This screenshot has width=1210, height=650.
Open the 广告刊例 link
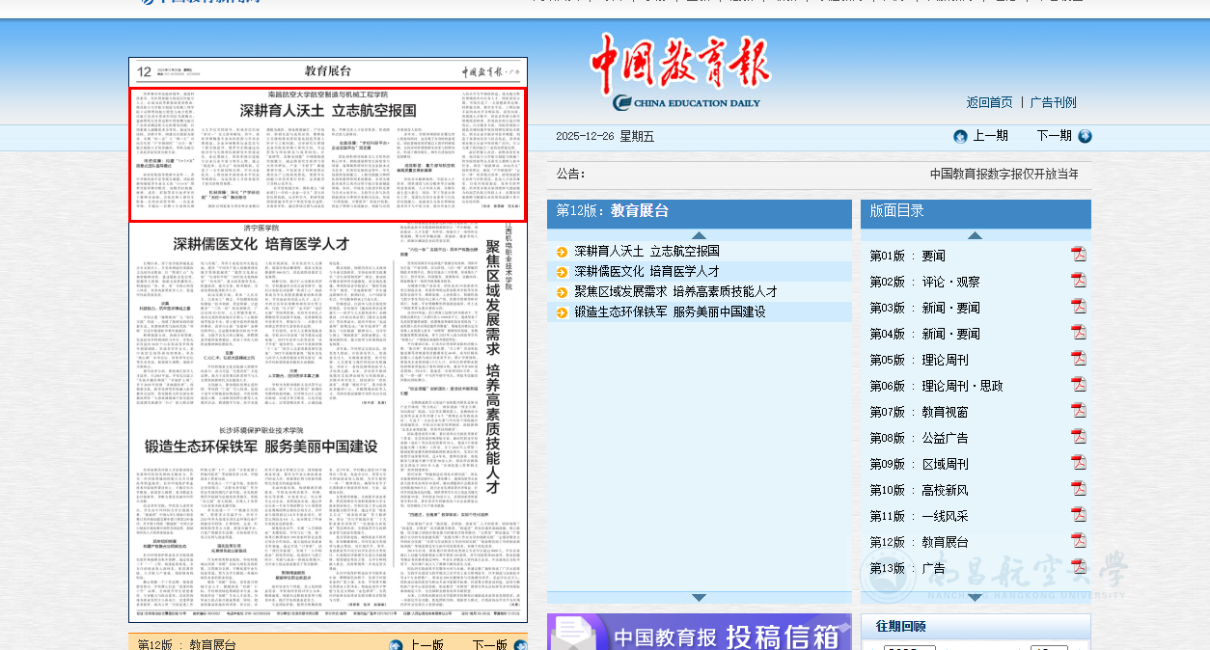point(1053,102)
